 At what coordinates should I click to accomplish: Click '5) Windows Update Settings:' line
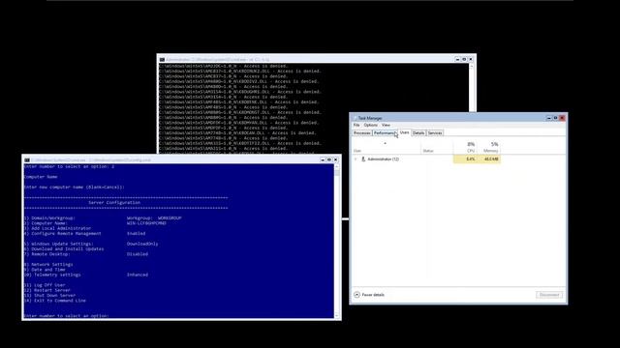pos(58,244)
